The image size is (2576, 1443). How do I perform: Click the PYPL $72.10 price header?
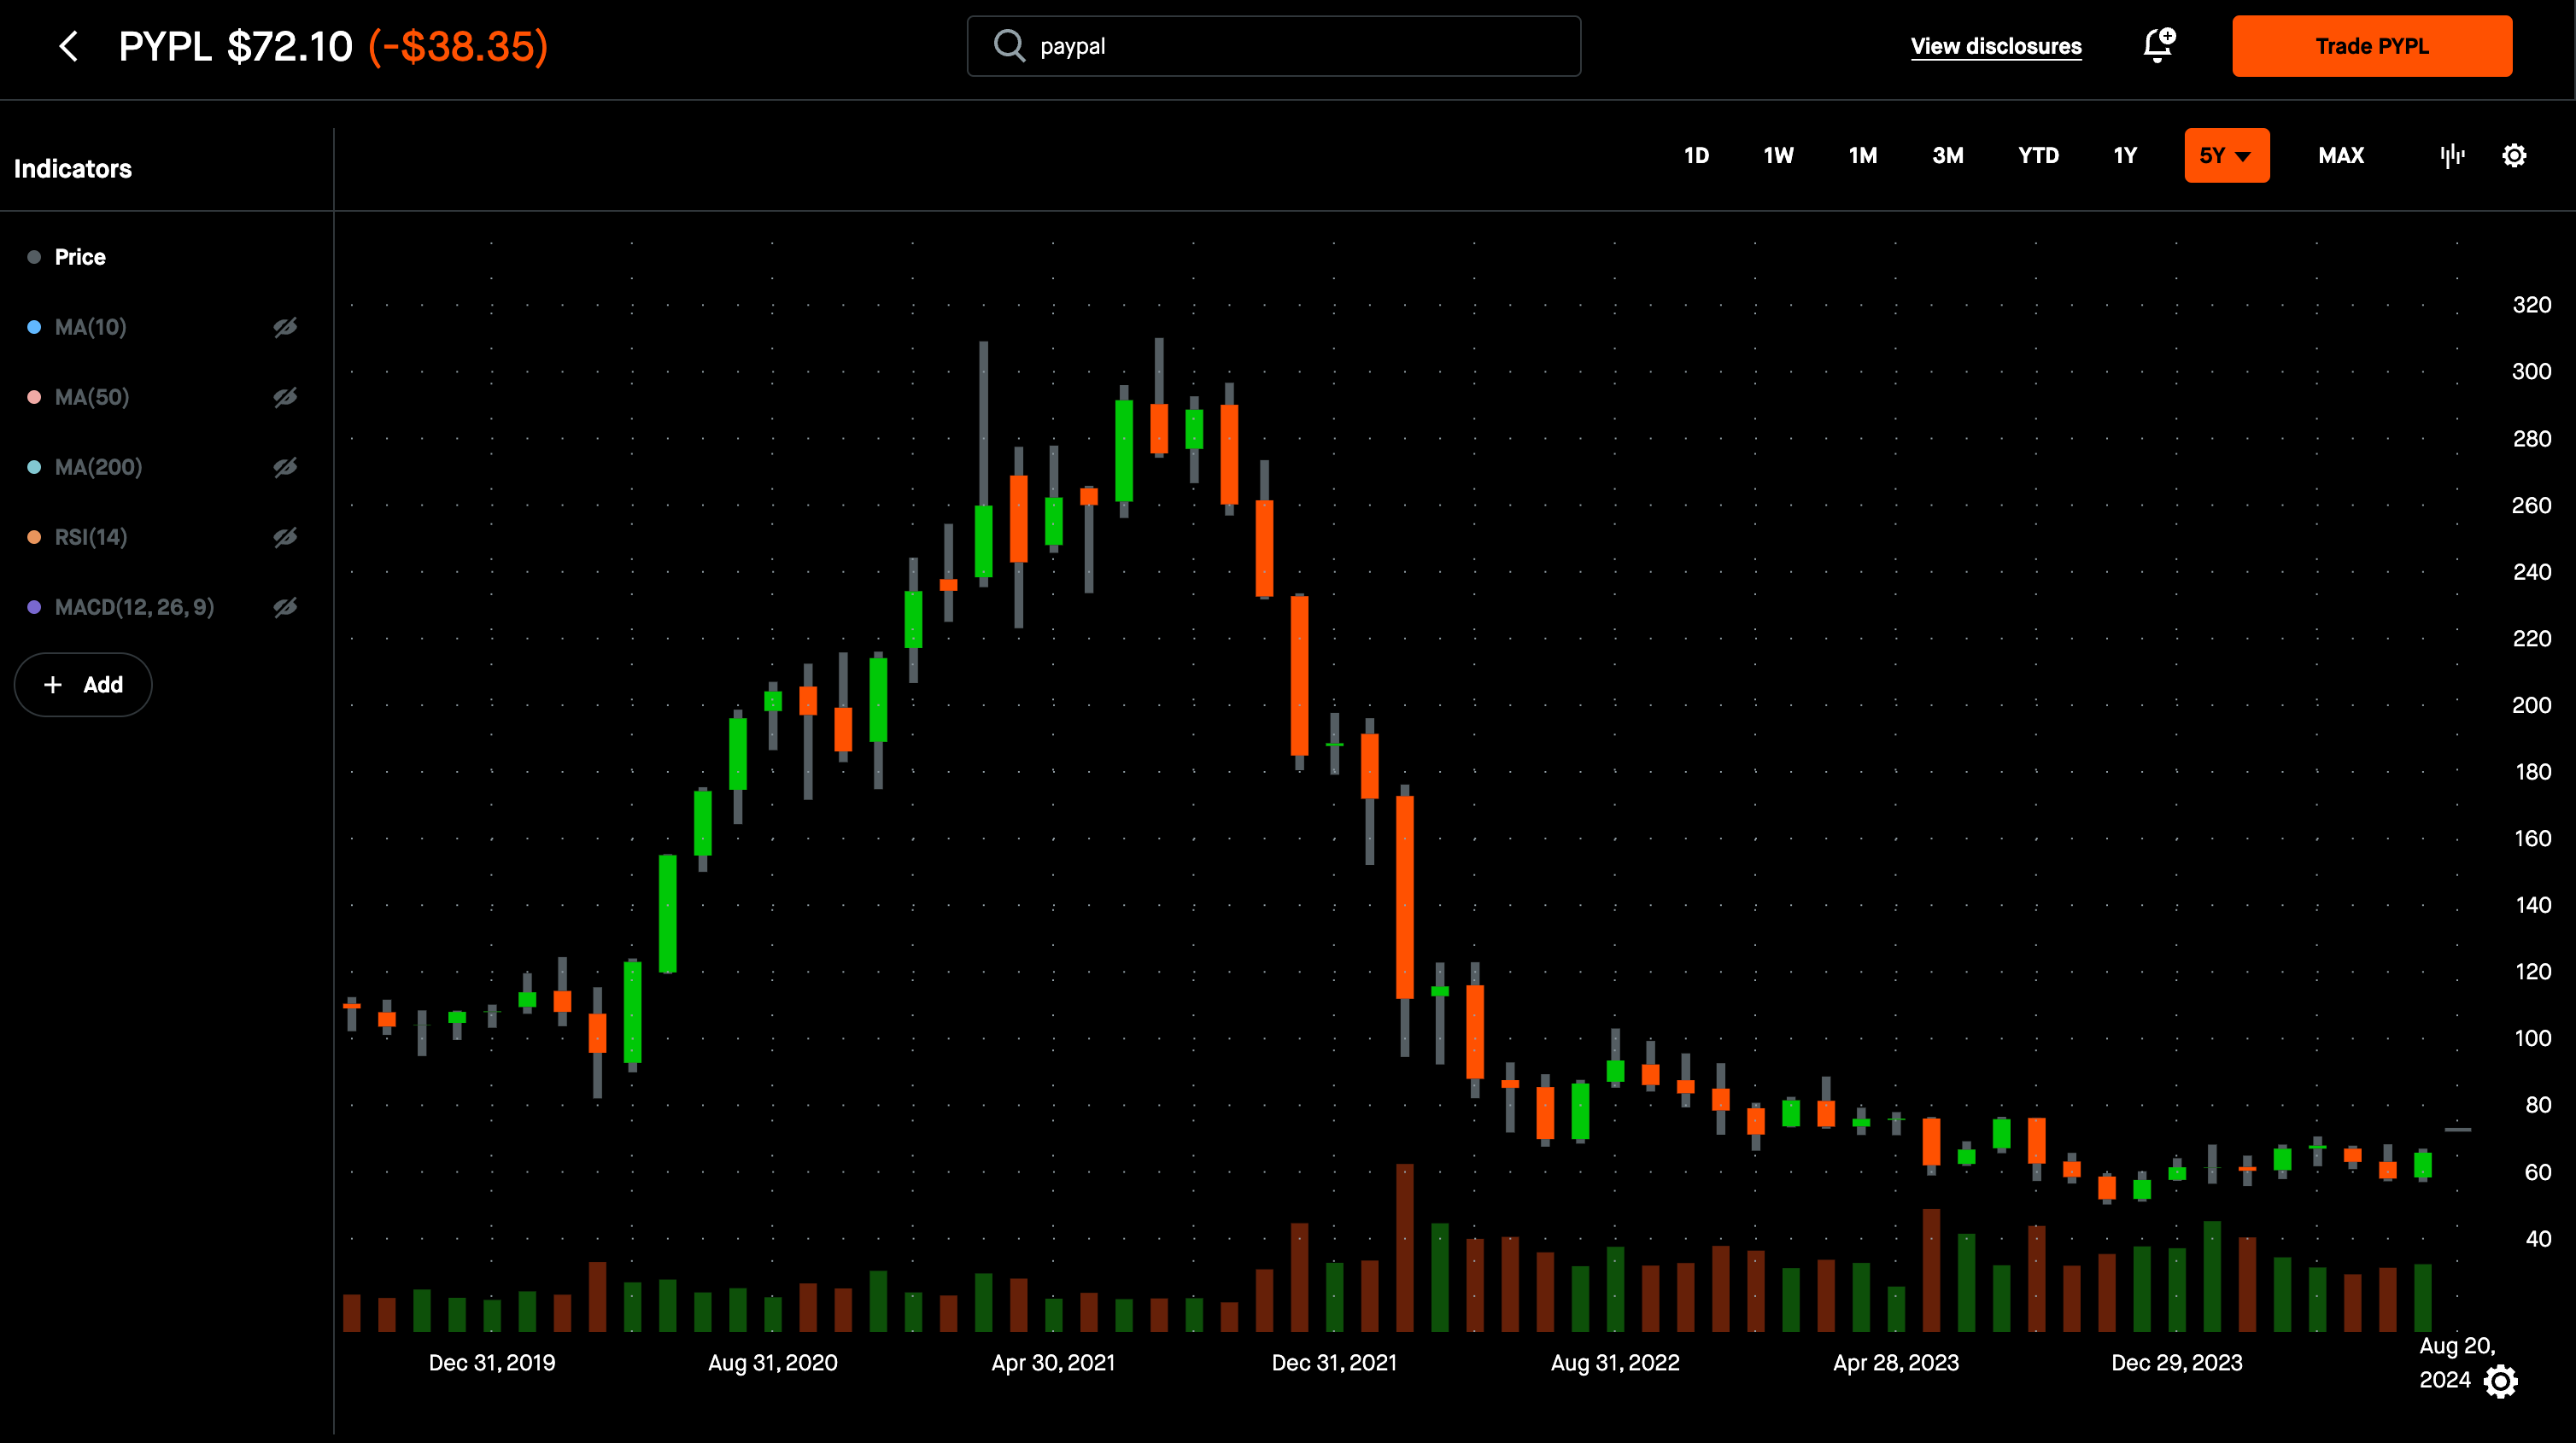(235, 46)
